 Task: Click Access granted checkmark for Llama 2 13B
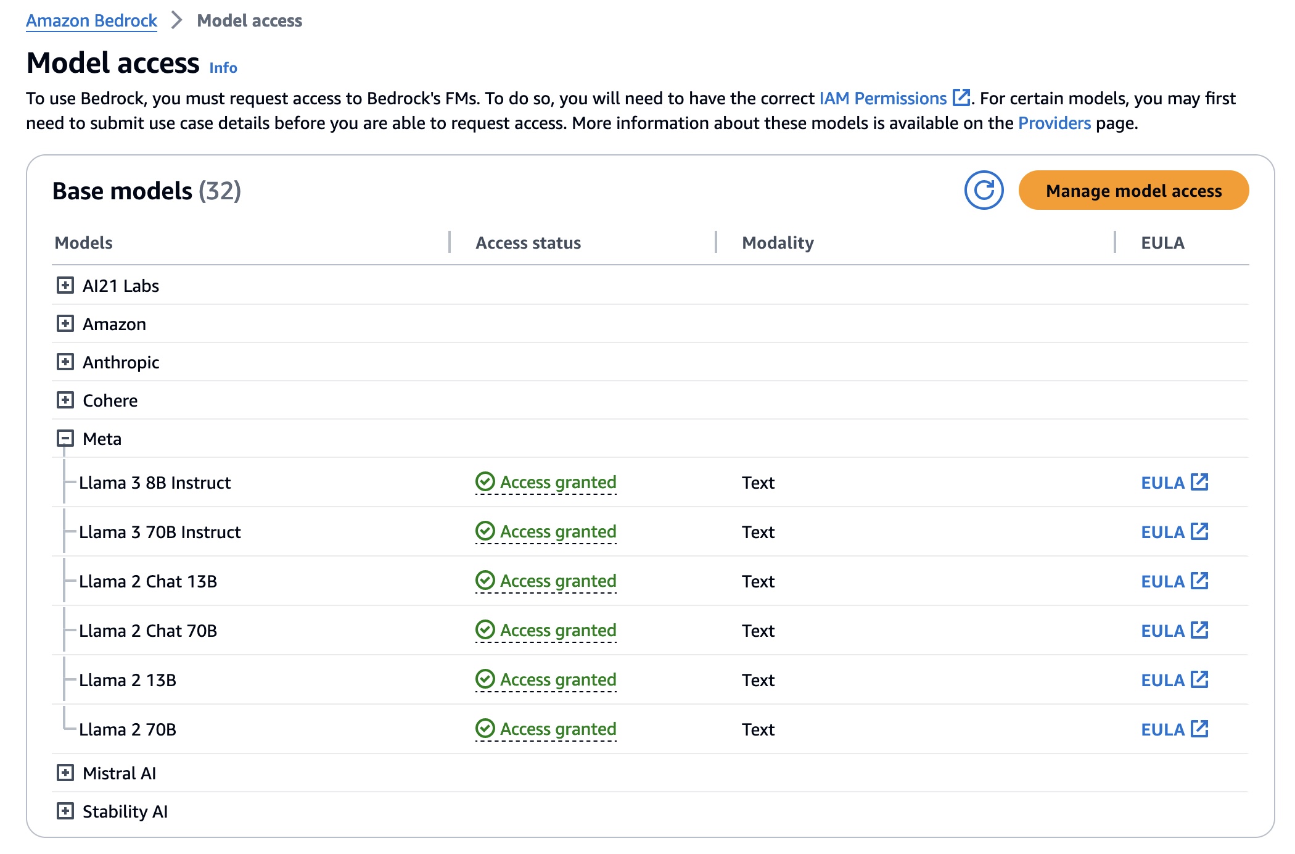(485, 679)
